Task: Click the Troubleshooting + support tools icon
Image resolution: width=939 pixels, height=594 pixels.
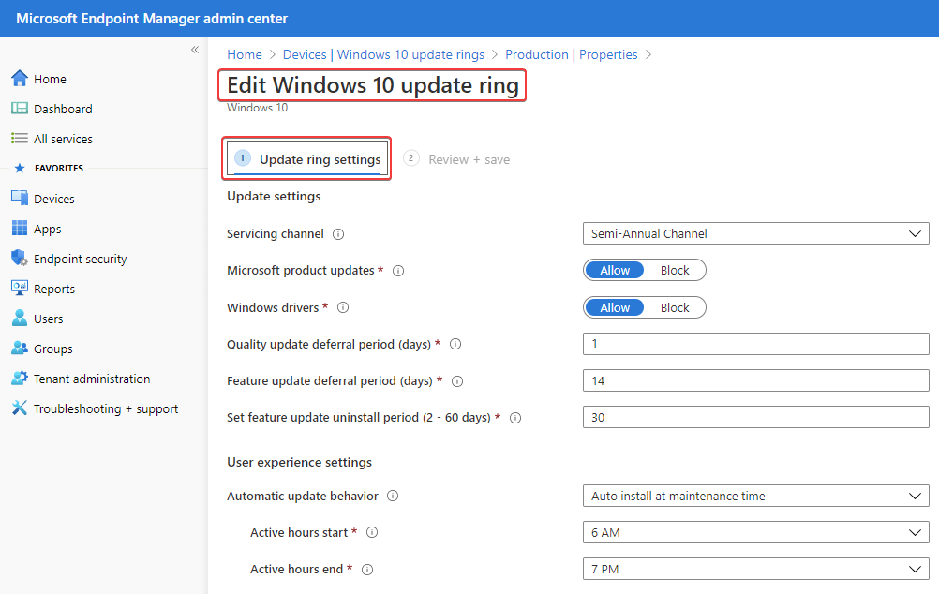Action: [x=19, y=408]
